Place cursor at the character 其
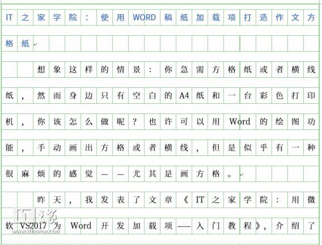The height and width of the screenshot is (245, 322). tap(152, 174)
